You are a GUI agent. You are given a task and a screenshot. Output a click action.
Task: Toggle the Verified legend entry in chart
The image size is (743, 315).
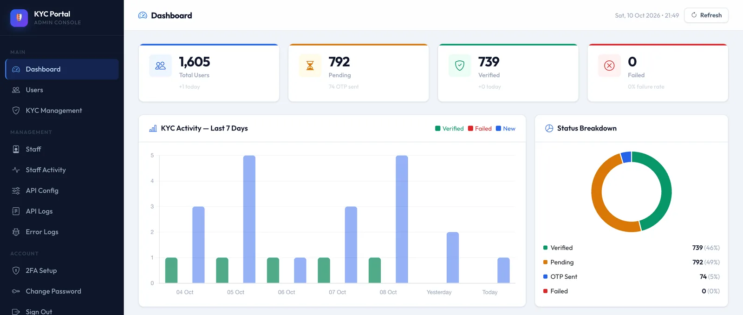pos(450,129)
